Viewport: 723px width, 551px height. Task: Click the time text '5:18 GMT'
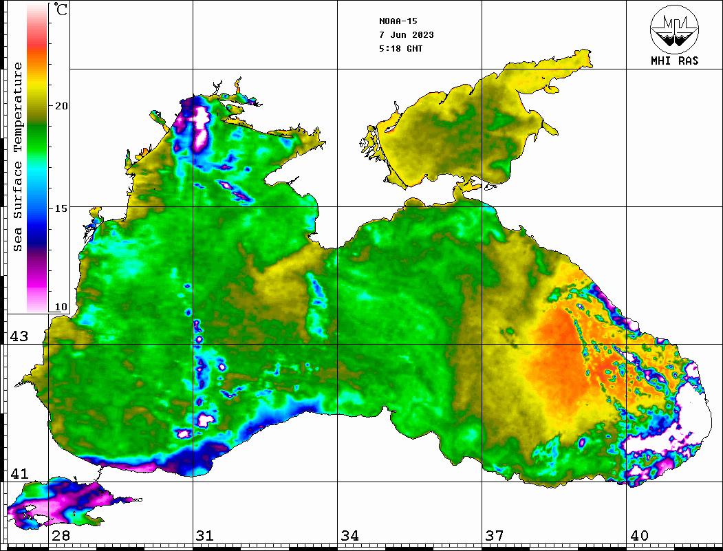point(400,48)
